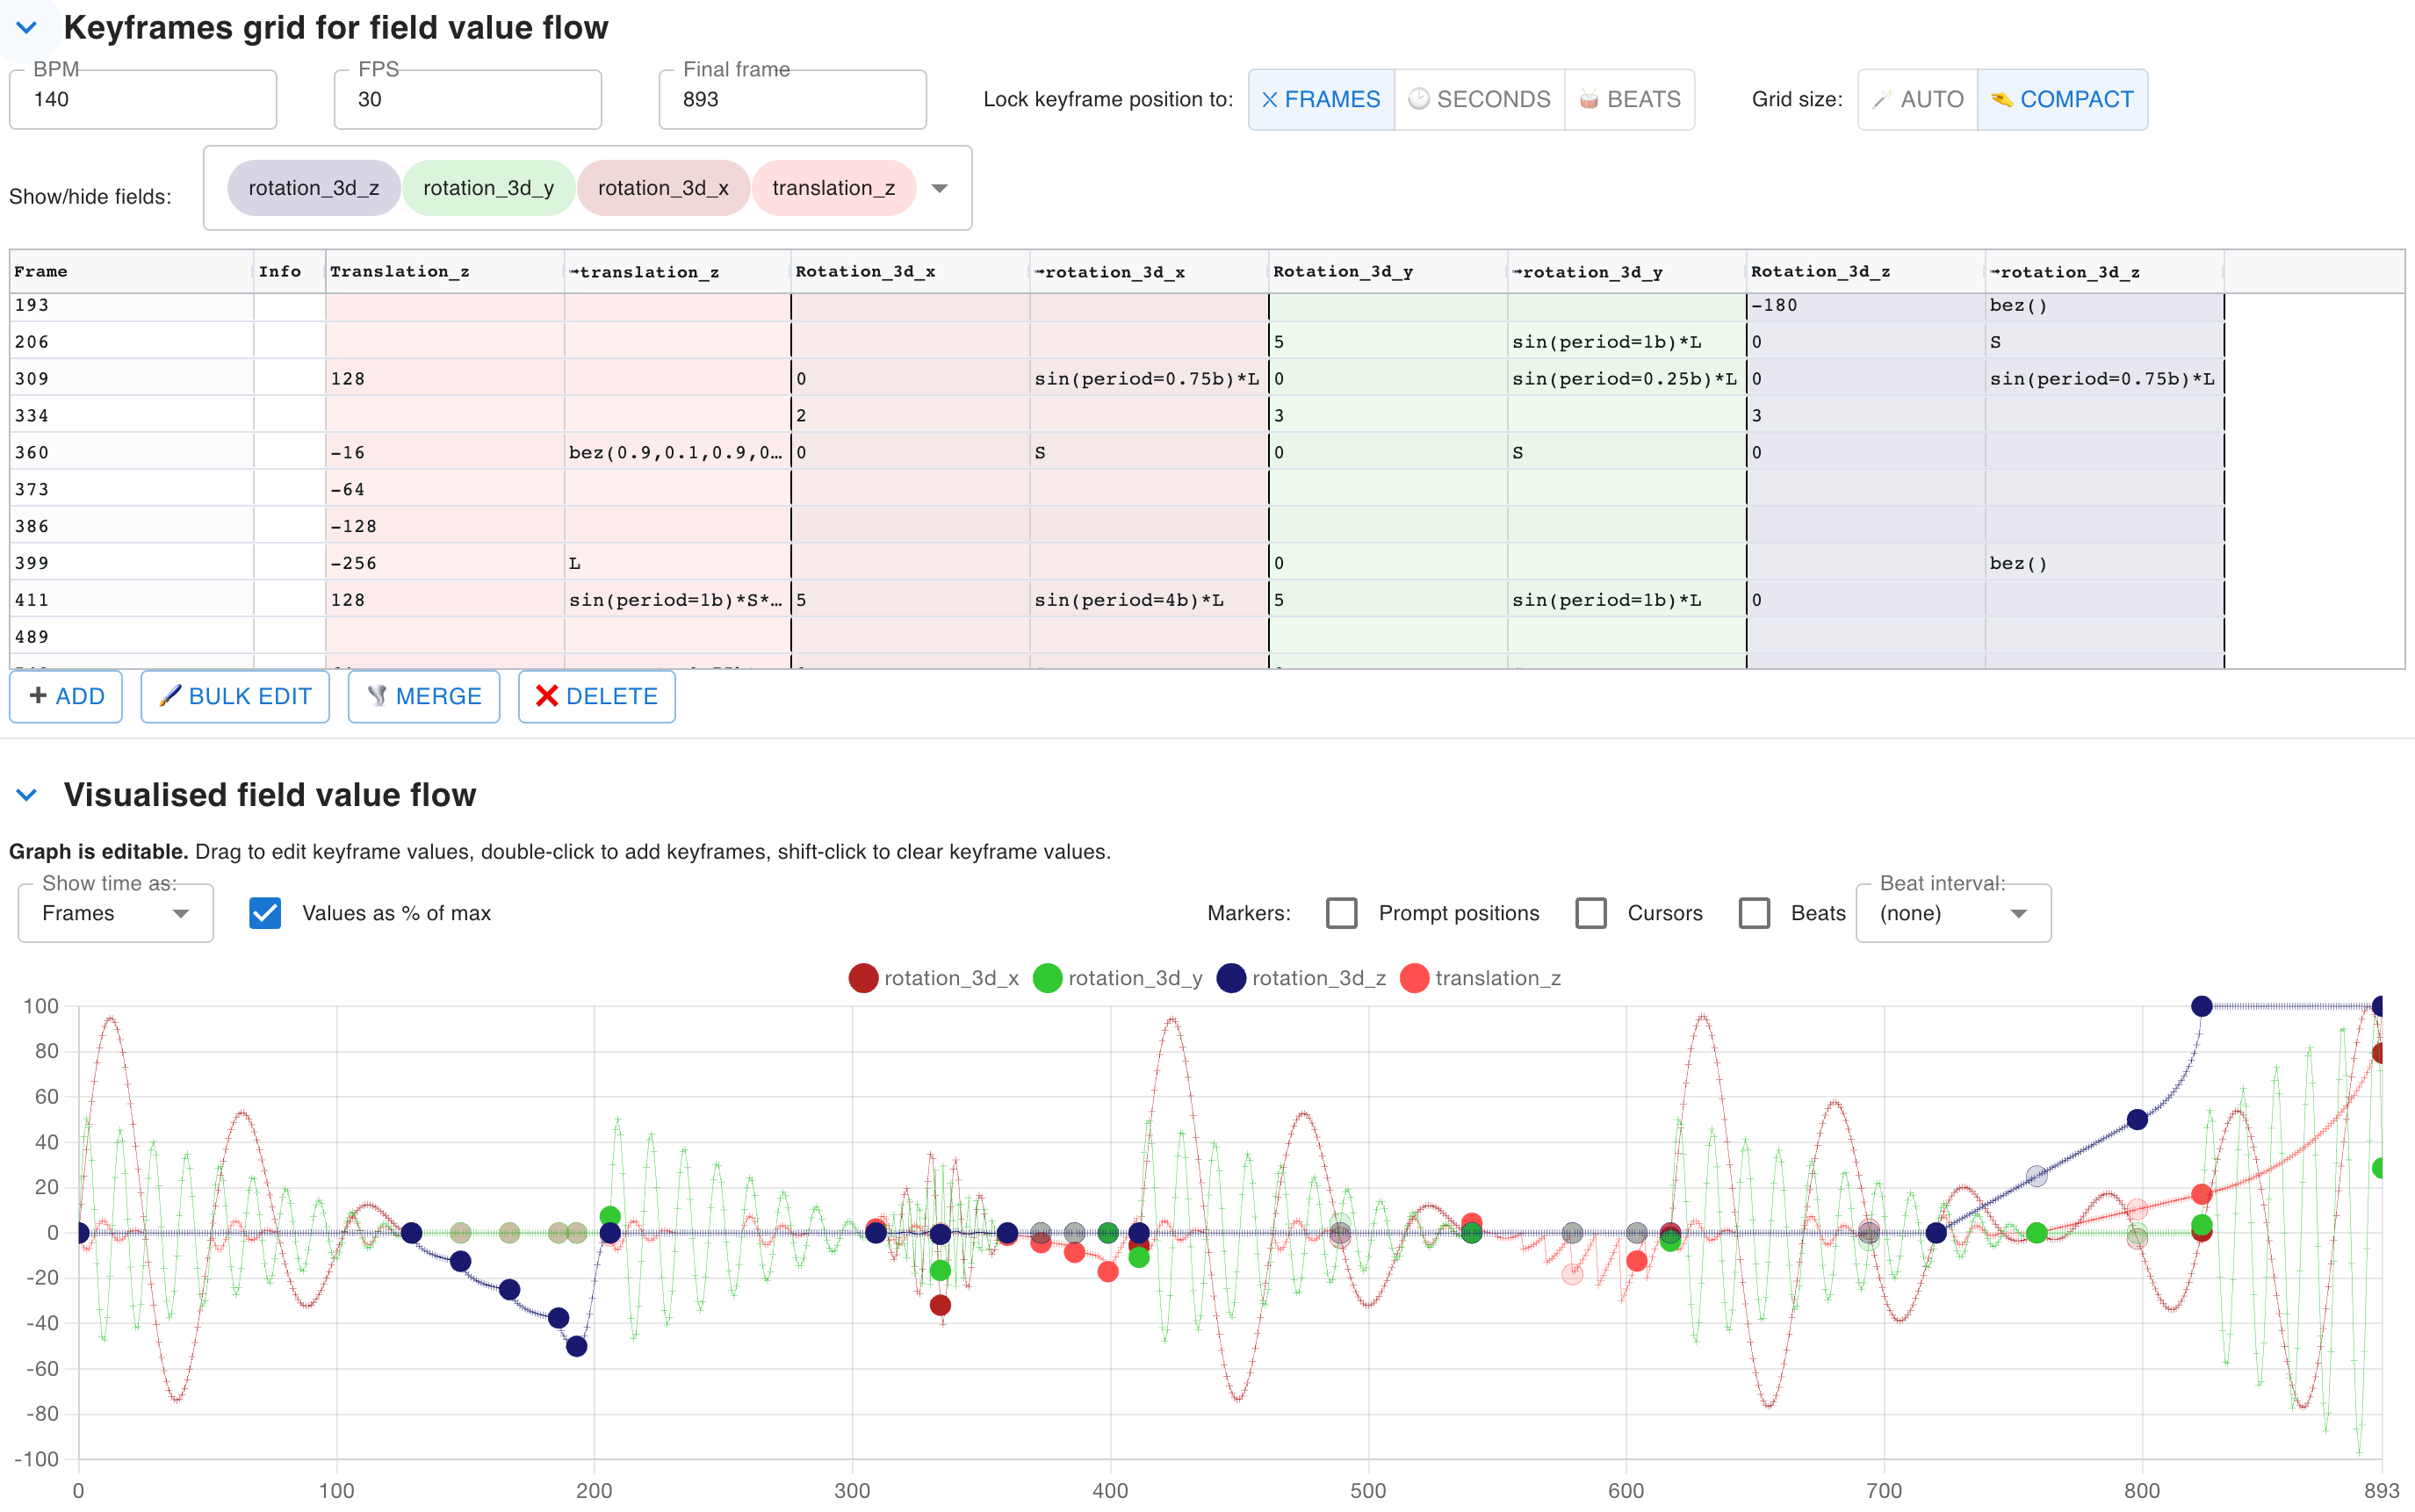
Task: Click the navy keyframe point at 100 near frame 820
Action: pyautogui.click(x=2202, y=1006)
